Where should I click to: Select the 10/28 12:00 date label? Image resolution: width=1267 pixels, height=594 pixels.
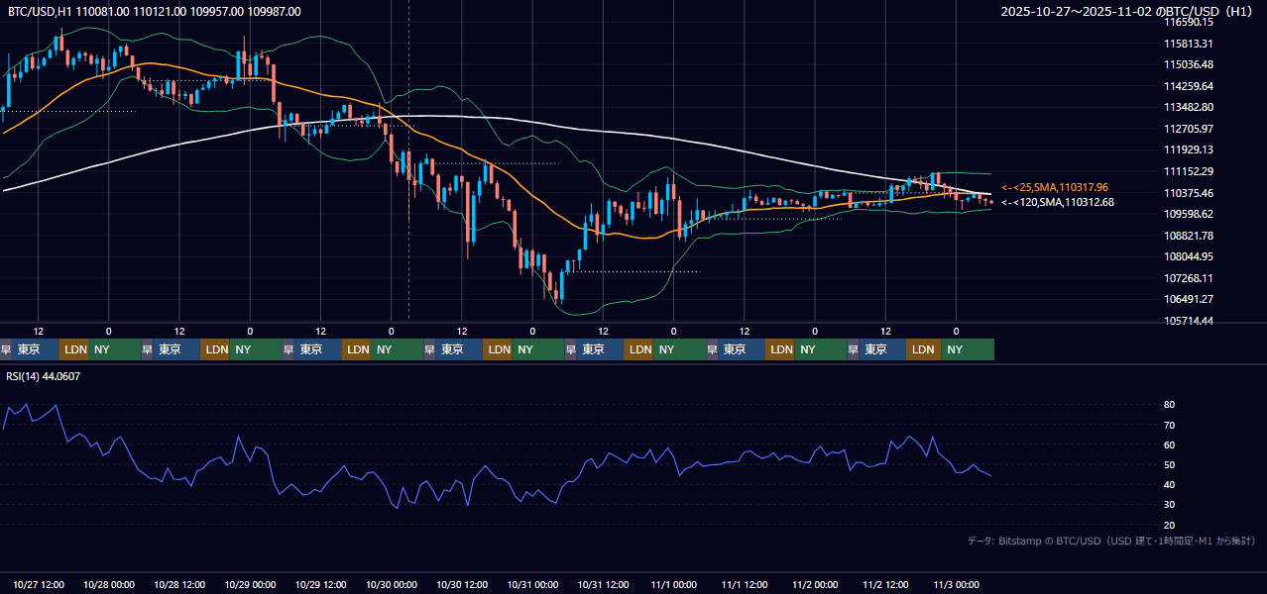[179, 585]
